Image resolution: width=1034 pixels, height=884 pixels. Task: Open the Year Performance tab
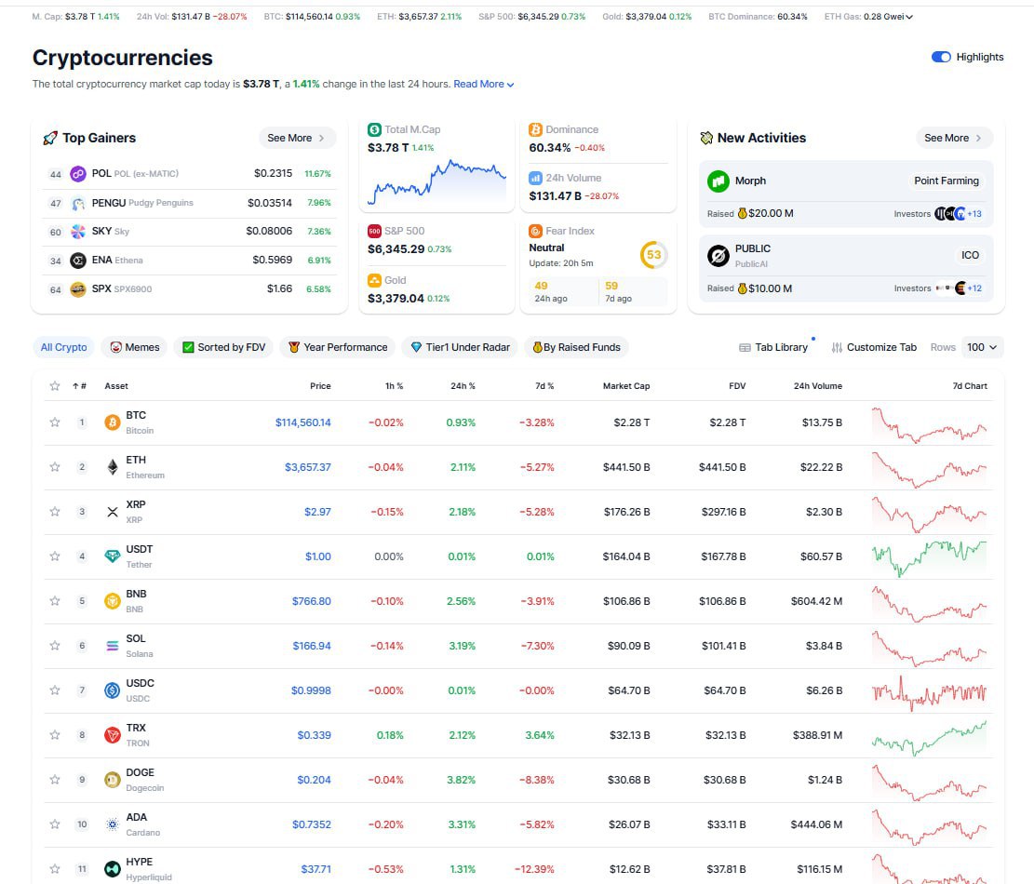click(x=338, y=347)
